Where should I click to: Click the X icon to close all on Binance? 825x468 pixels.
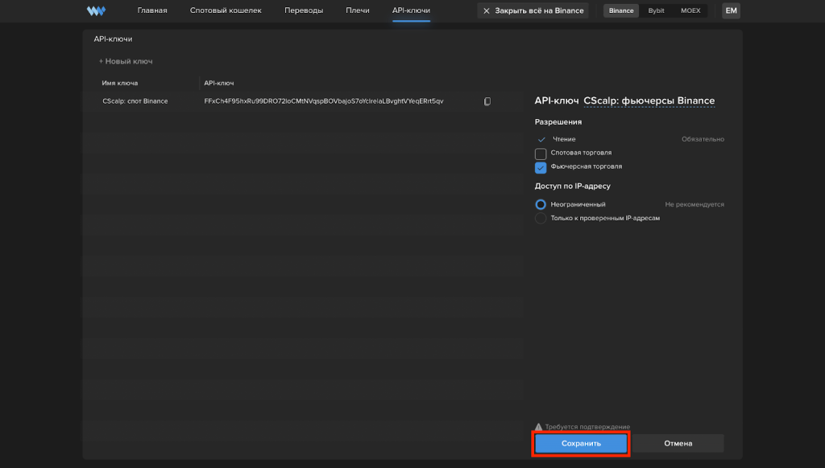click(x=486, y=10)
